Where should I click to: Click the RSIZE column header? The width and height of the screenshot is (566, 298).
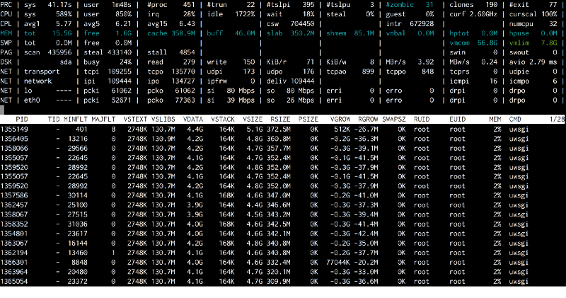(x=280, y=119)
